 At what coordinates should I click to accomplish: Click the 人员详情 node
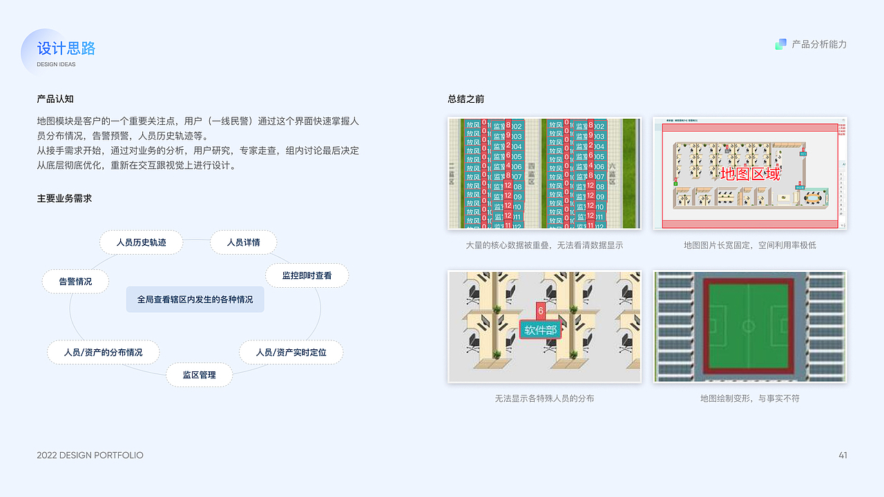point(243,242)
